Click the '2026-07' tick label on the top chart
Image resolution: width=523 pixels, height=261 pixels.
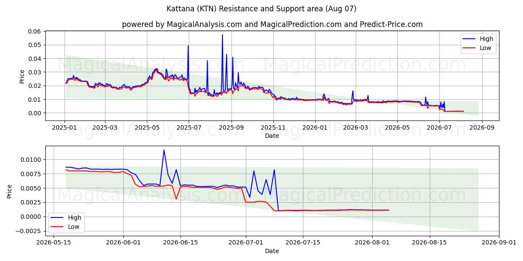[439, 128]
